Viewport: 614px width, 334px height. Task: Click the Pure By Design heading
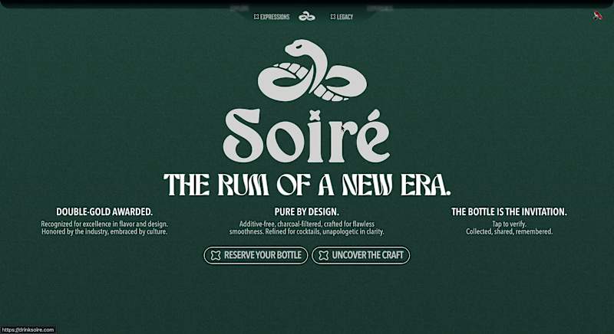[306, 211]
